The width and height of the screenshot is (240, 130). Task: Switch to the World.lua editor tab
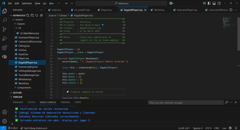click(159, 10)
